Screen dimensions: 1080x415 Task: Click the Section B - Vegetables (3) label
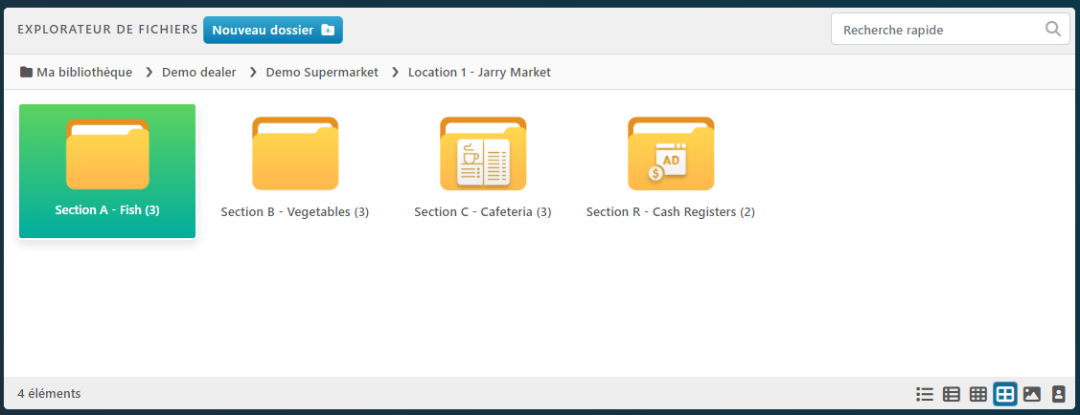pyautogui.click(x=295, y=212)
